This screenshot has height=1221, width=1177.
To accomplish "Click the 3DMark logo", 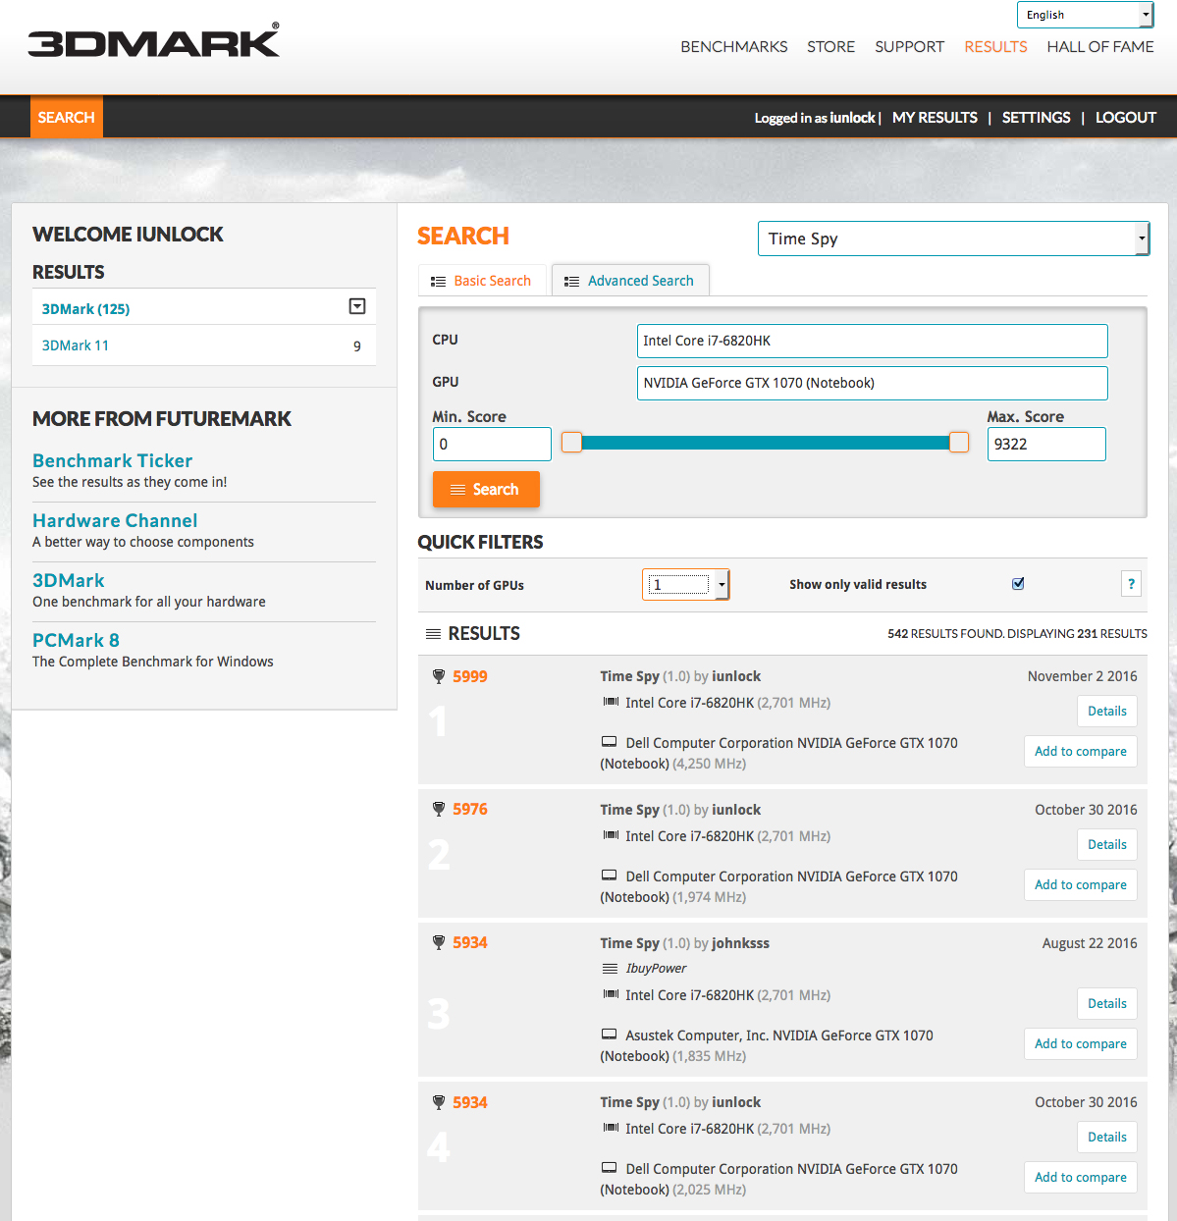I will pyautogui.click(x=154, y=40).
